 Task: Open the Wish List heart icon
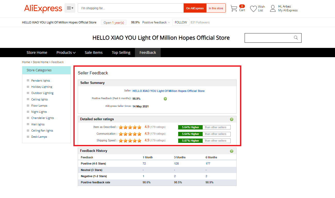point(253,9)
